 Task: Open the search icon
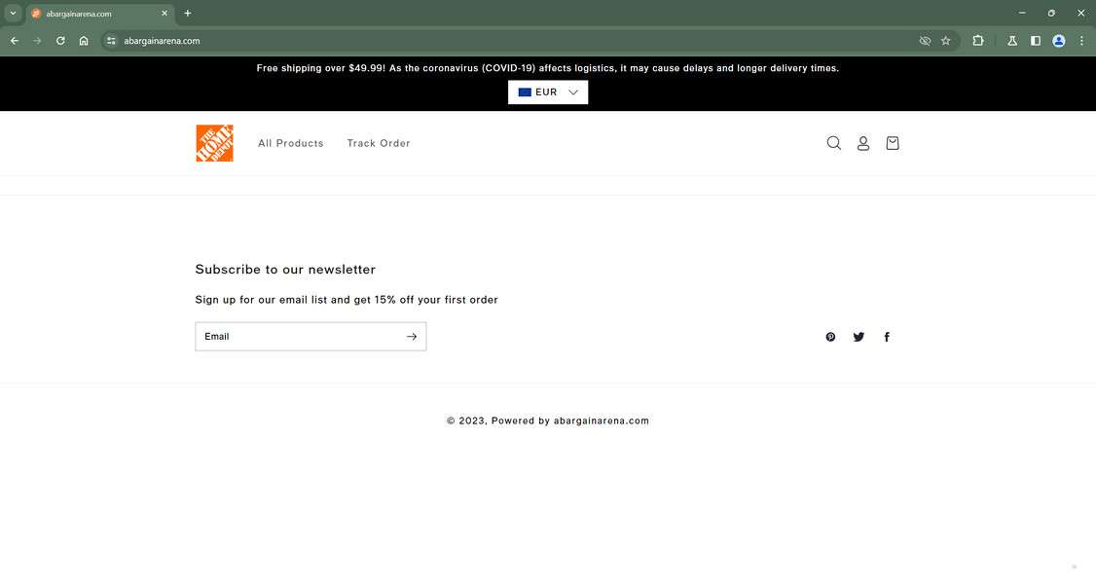(x=834, y=142)
